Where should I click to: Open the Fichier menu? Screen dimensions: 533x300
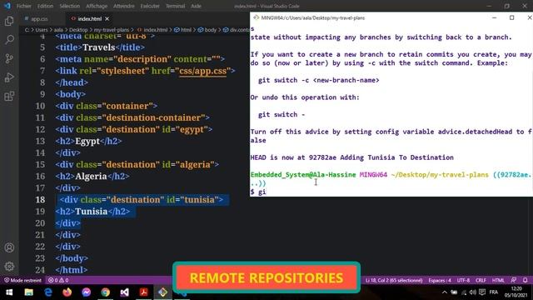(24, 6)
